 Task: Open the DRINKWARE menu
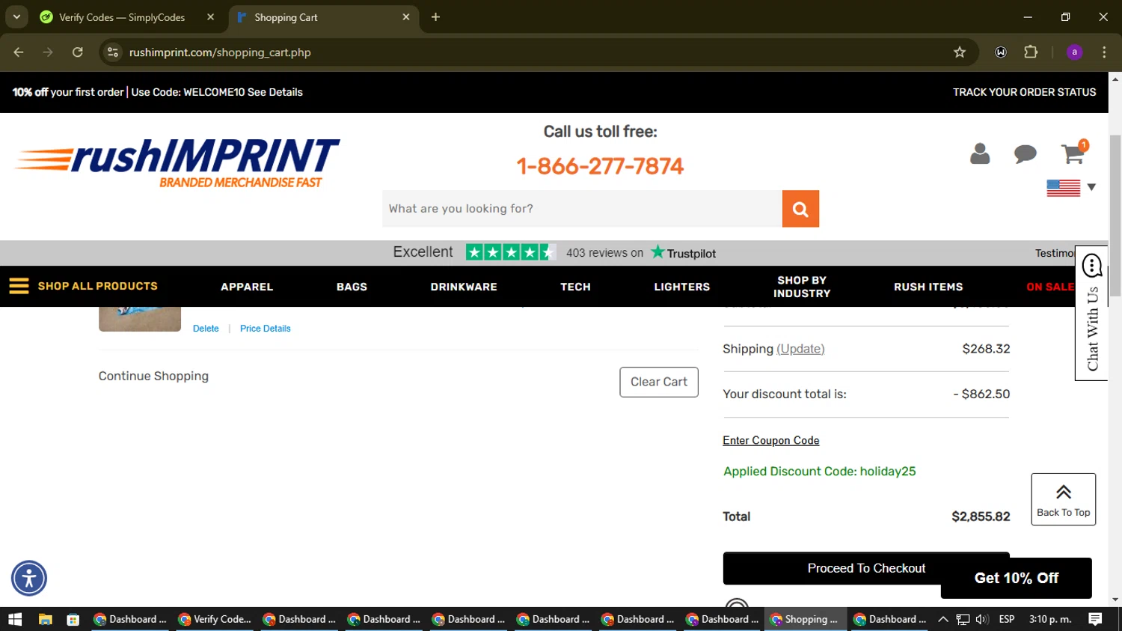464,287
